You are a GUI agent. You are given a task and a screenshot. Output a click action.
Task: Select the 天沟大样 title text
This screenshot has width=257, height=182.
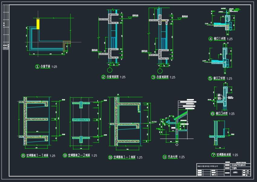coord(173,157)
